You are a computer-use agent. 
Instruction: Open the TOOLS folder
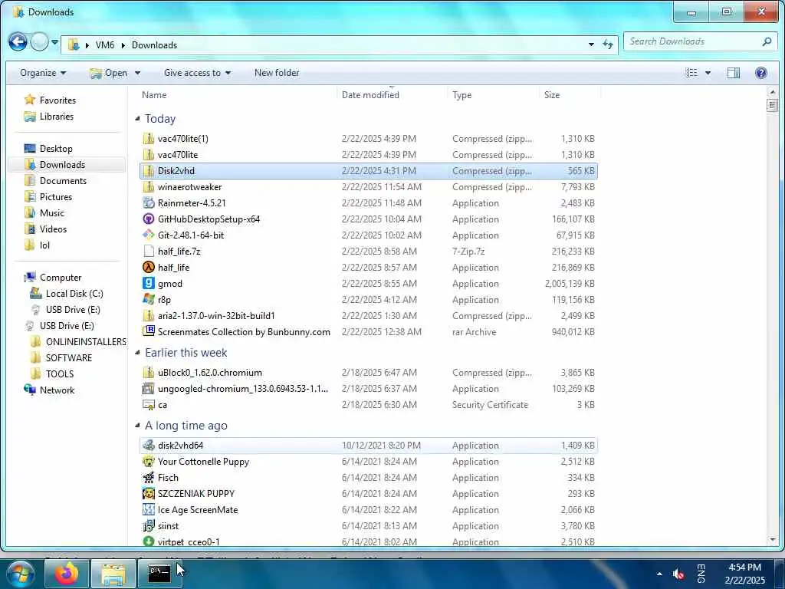[x=52, y=373]
